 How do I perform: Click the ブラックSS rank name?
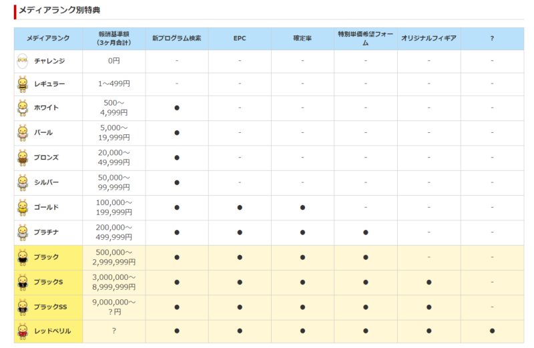(x=51, y=307)
